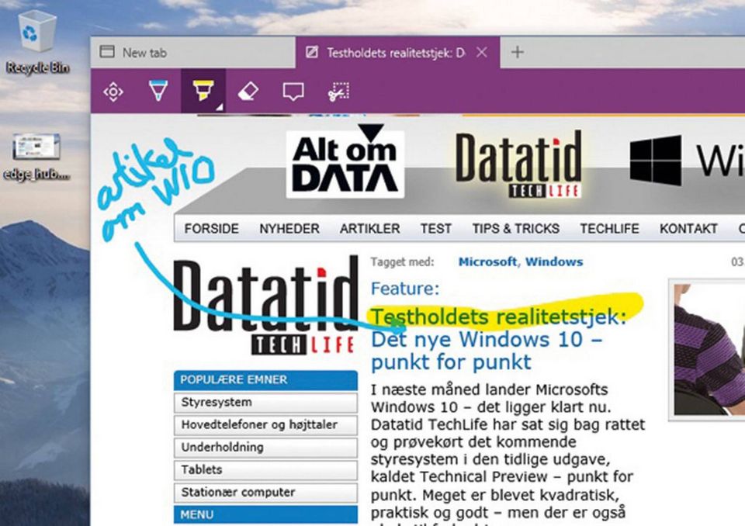The image size is (745, 526).
Task: Open NYHEDER in the site navigation
Action: pos(289,228)
